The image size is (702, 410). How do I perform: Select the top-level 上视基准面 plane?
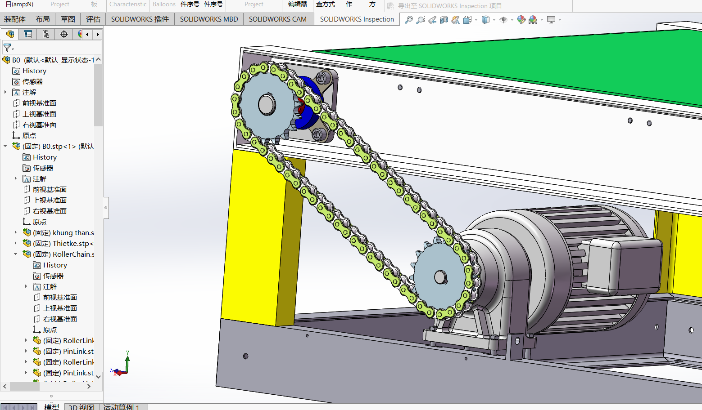point(35,114)
